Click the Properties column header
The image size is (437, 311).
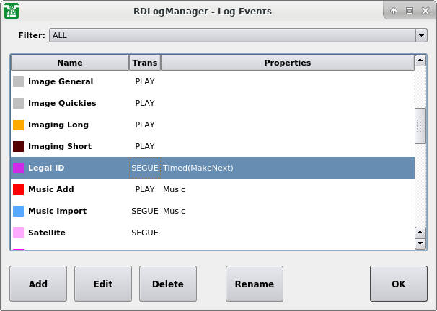pos(287,63)
